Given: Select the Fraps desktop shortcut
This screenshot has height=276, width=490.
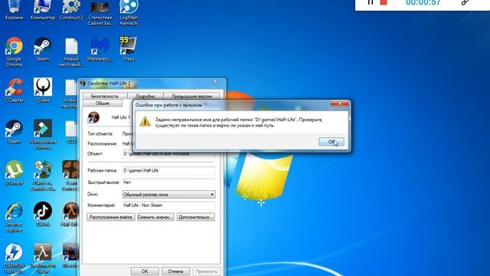Looking at the screenshot, I should (x=129, y=49).
